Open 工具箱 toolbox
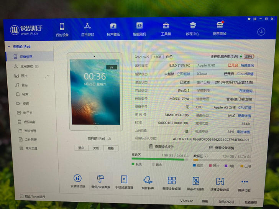This screenshot has height=209, width=279. (166, 29)
